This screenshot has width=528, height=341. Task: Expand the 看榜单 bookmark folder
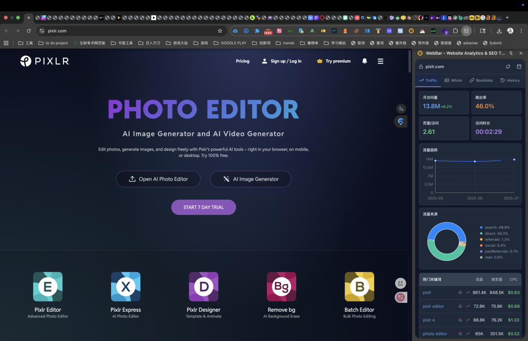309,43
